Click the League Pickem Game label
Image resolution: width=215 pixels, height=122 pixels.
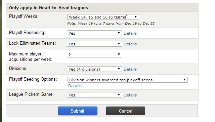tap(31, 94)
